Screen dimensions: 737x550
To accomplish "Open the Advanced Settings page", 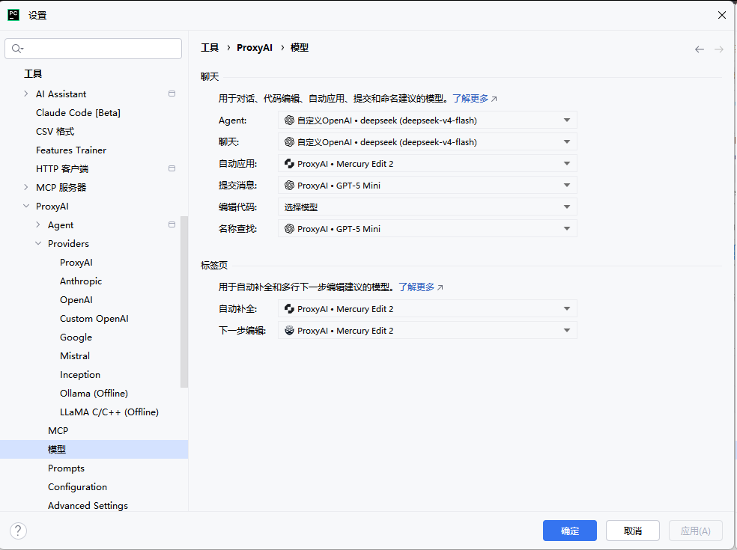I will pos(88,505).
